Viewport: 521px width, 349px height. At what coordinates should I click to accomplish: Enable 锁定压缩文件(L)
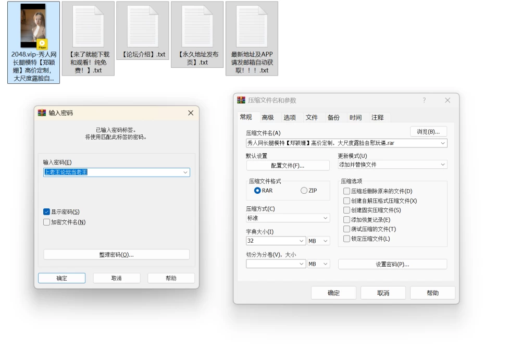[x=346, y=239]
